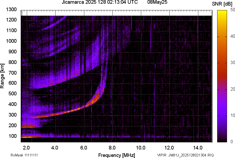
Task: Click range tick label 600
Action: pos(12,83)
